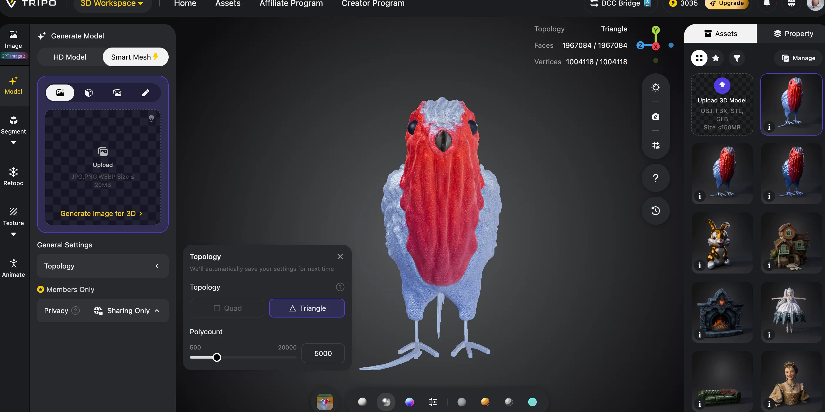This screenshot has width=825, height=412.
Task: Open the Animate sidebar tool
Action: pos(13,268)
